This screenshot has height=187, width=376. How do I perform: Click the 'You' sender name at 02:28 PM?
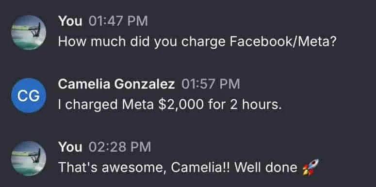point(70,147)
